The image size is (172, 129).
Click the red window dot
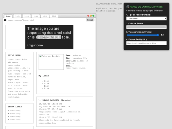(88, 16)
